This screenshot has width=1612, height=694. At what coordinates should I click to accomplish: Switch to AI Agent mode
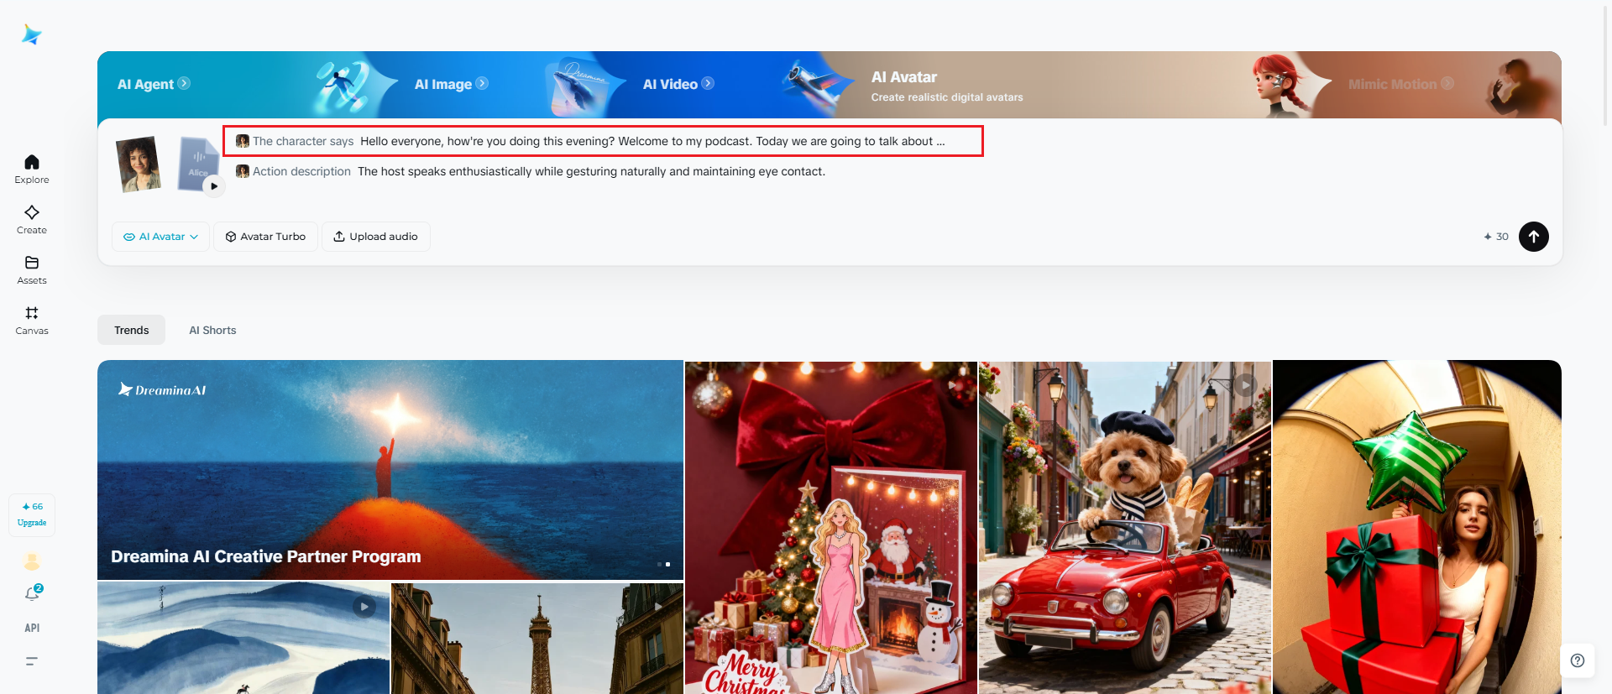click(154, 84)
